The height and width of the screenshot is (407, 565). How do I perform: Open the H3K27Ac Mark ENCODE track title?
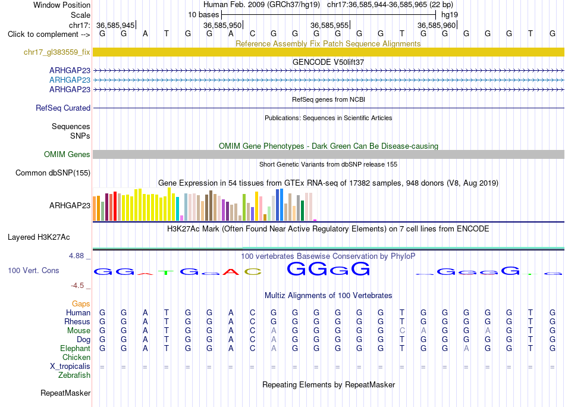coord(328,229)
